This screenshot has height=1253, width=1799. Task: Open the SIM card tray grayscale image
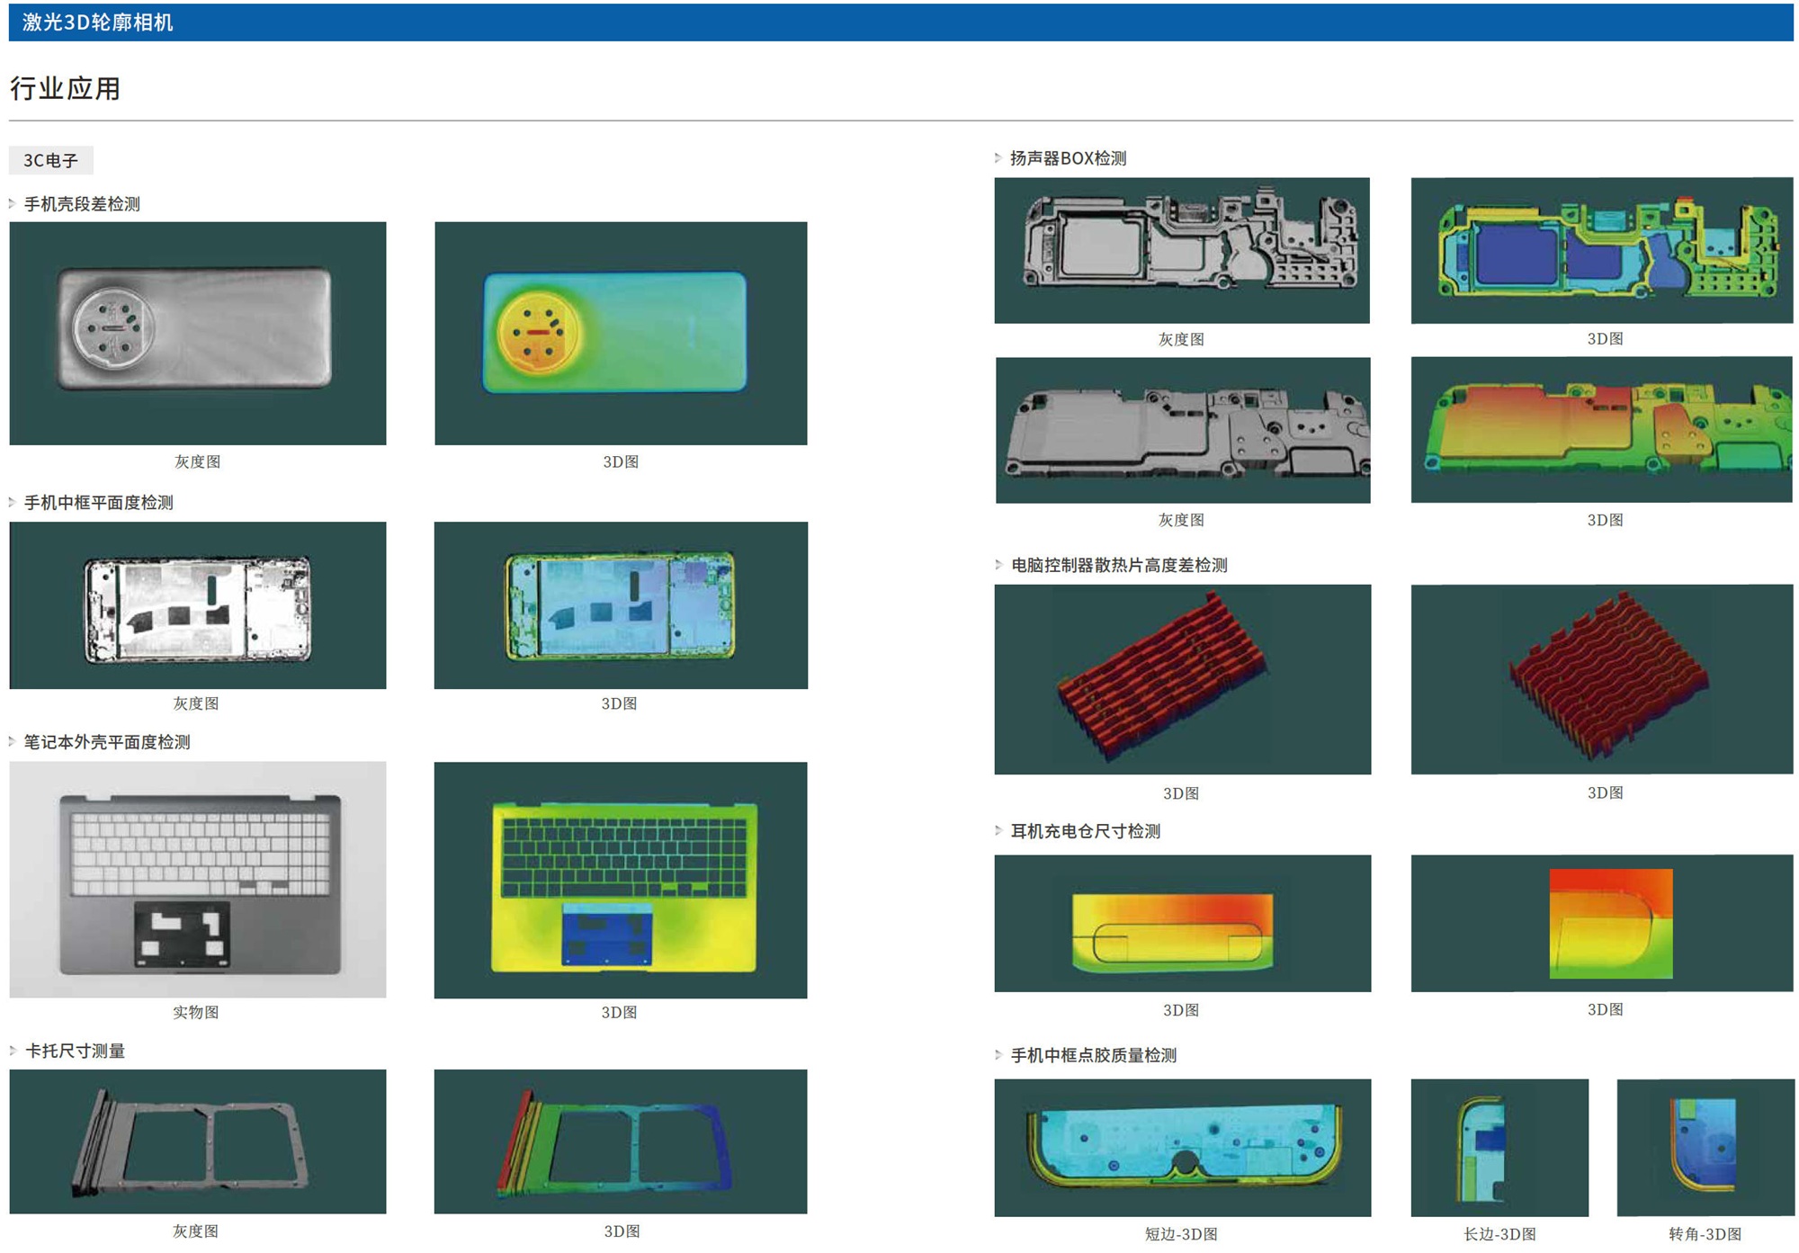(x=198, y=1141)
